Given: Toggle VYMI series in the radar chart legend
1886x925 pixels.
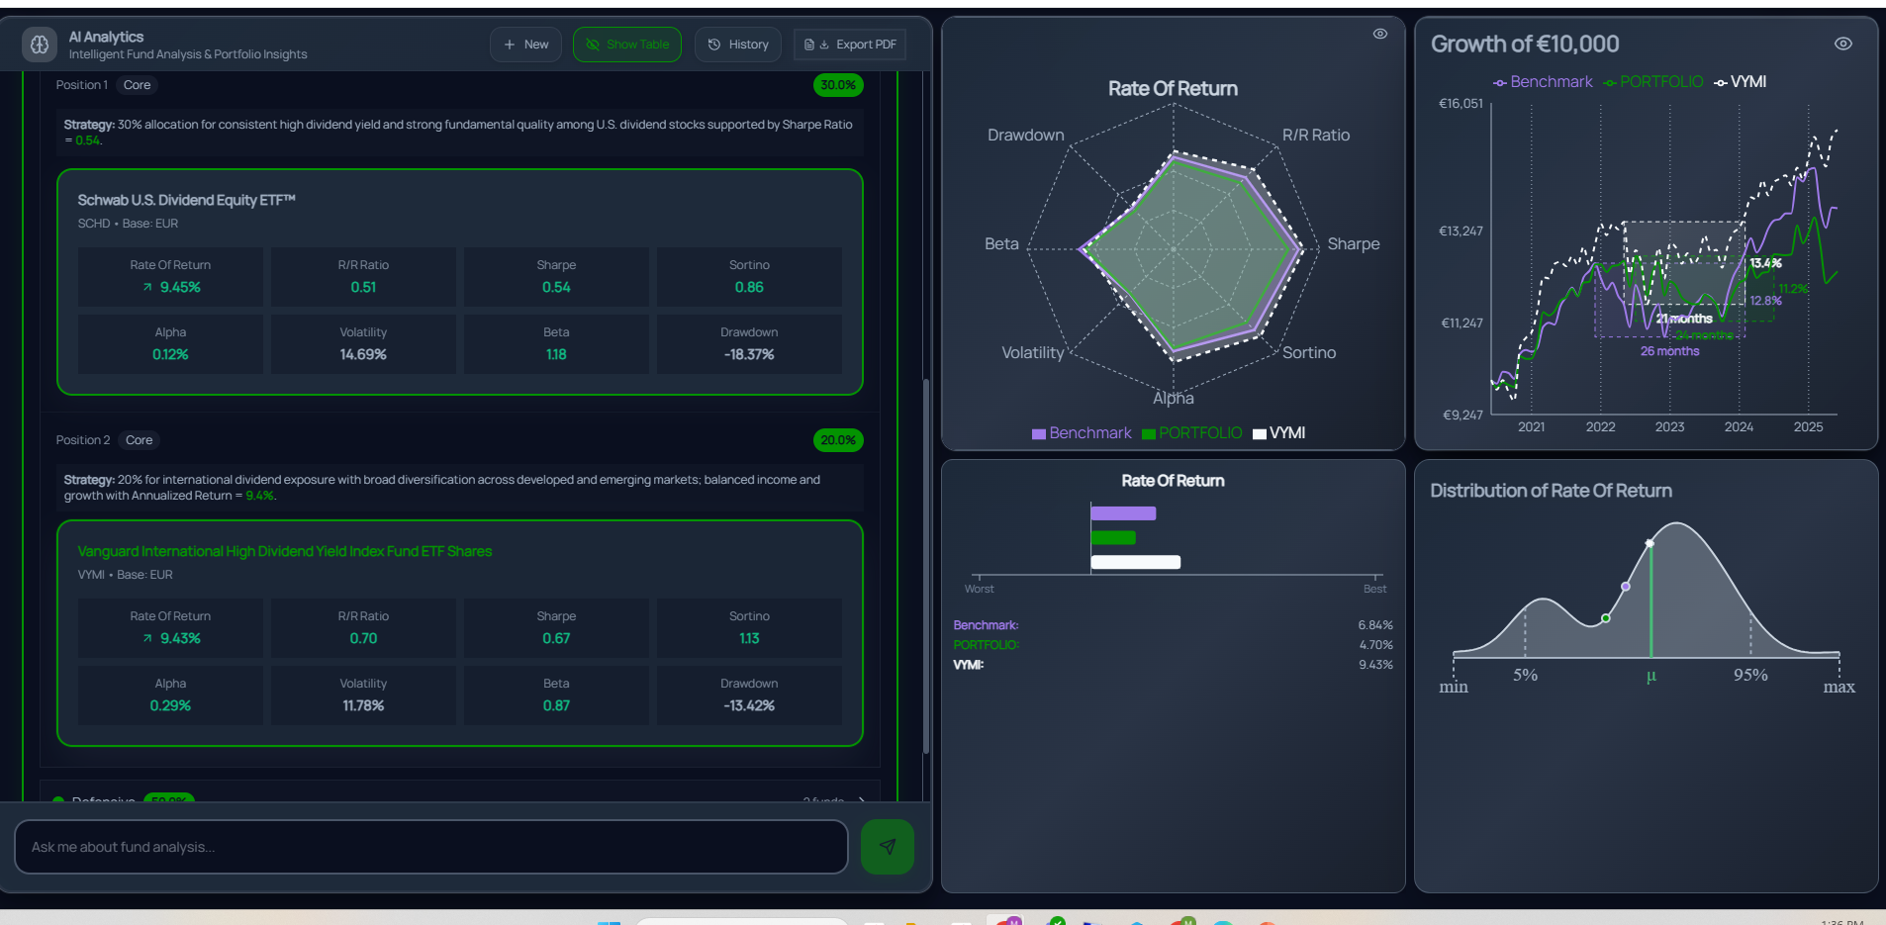Looking at the screenshot, I should pos(1278,433).
